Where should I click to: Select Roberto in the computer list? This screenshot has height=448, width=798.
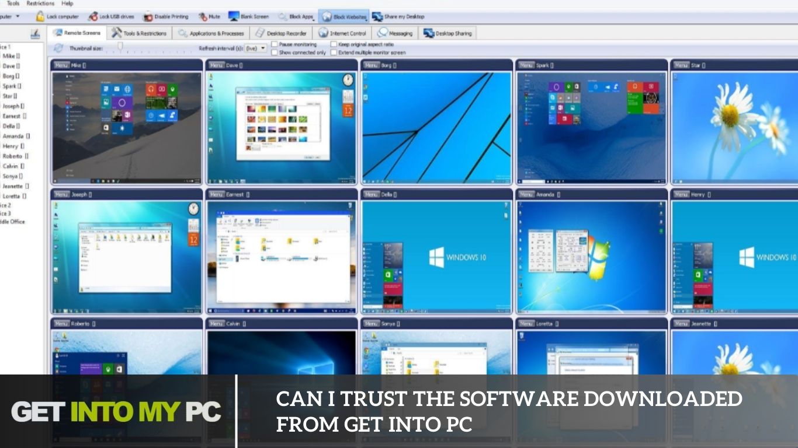pos(15,156)
